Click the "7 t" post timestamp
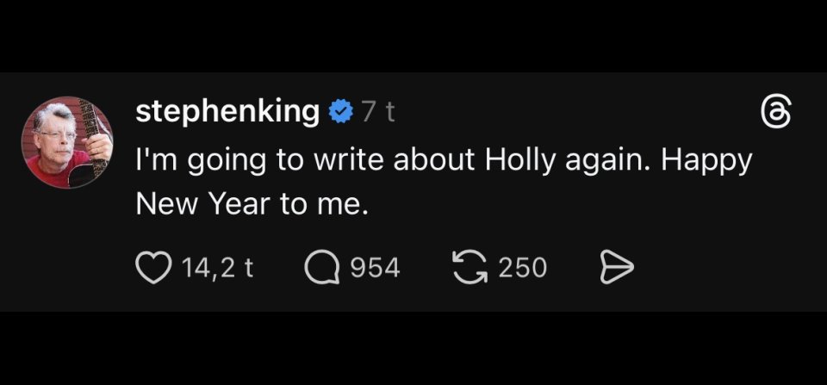The height and width of the screenshot is (385, 827). (377, 112)
